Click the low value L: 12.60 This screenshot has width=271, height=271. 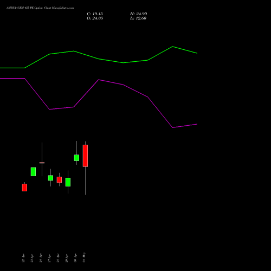[138, 18]
